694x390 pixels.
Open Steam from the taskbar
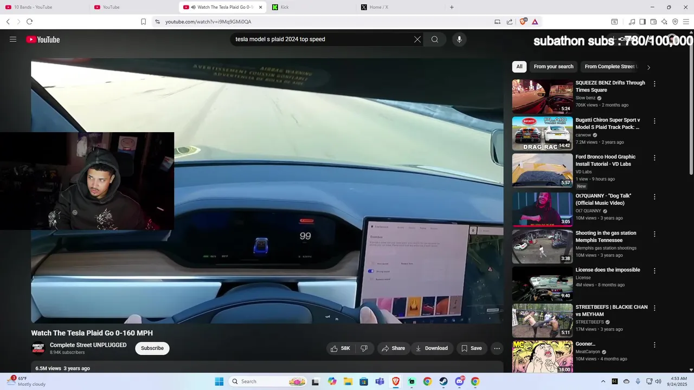pyautogui.click(x=444, y=381)
